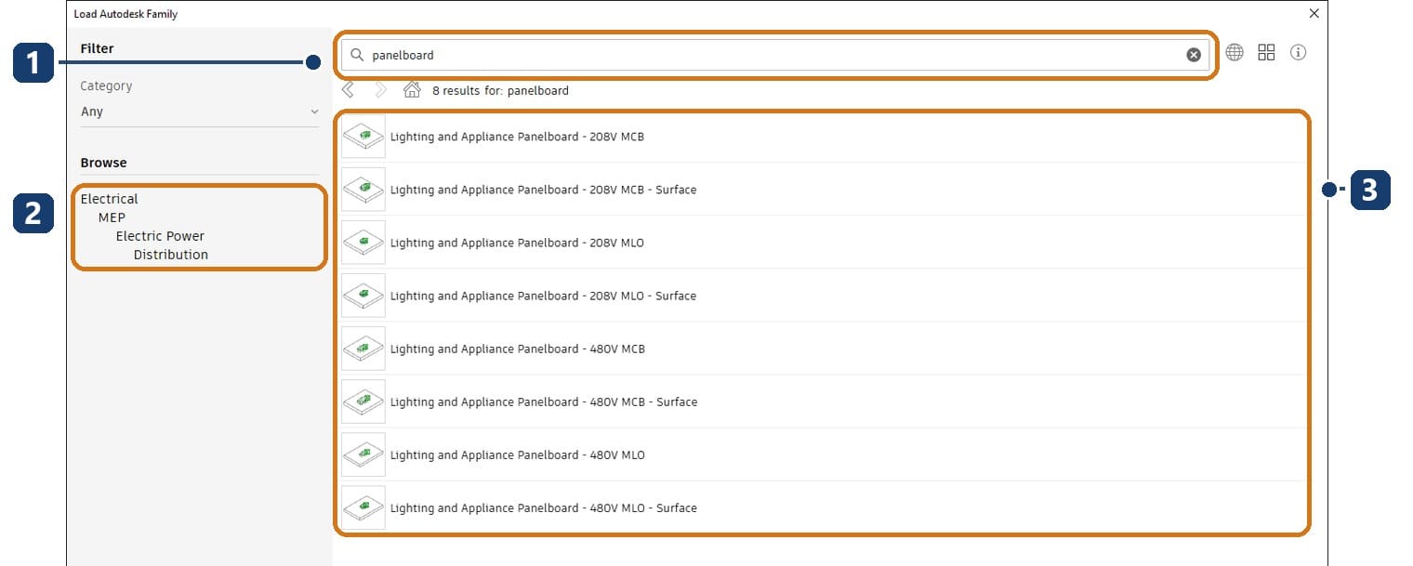Click the magnifier search icon

pos(356,55)
